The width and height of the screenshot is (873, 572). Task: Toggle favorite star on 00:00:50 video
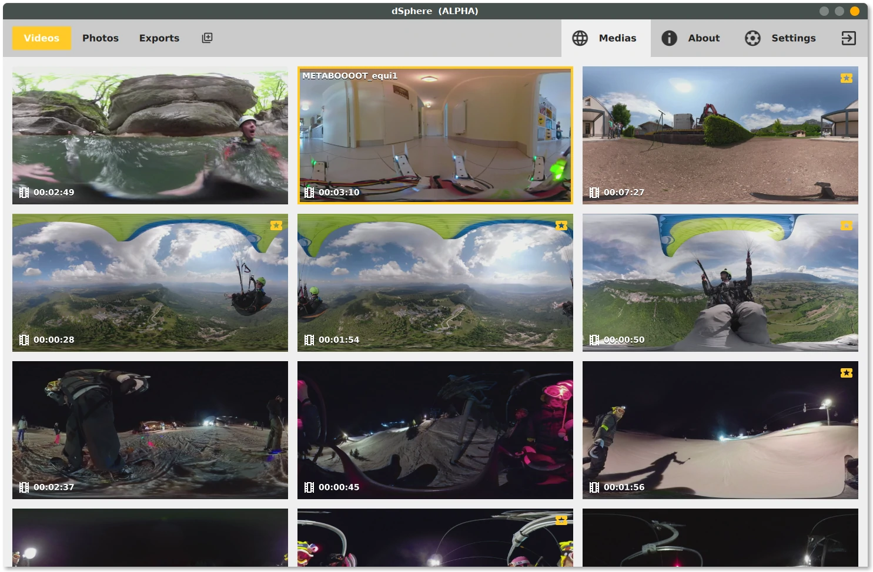[x=847, y=226]
